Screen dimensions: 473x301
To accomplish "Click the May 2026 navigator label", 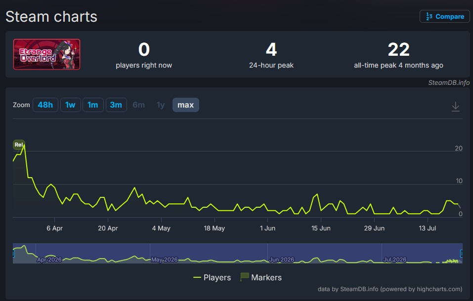I will 165,260.
